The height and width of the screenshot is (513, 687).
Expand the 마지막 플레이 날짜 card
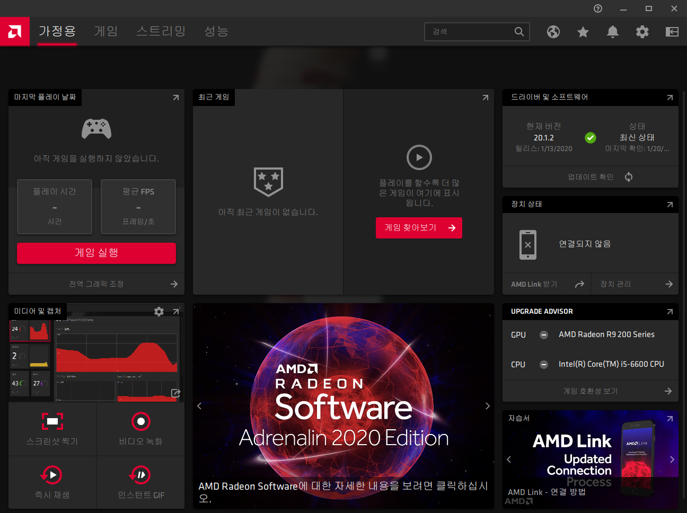pos(176,98)
